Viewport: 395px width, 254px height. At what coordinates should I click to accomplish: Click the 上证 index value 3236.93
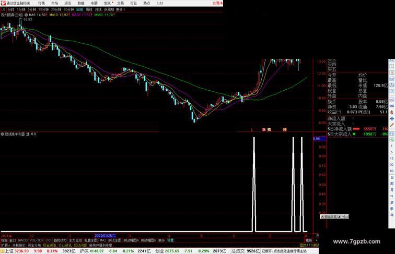(21, 251)
